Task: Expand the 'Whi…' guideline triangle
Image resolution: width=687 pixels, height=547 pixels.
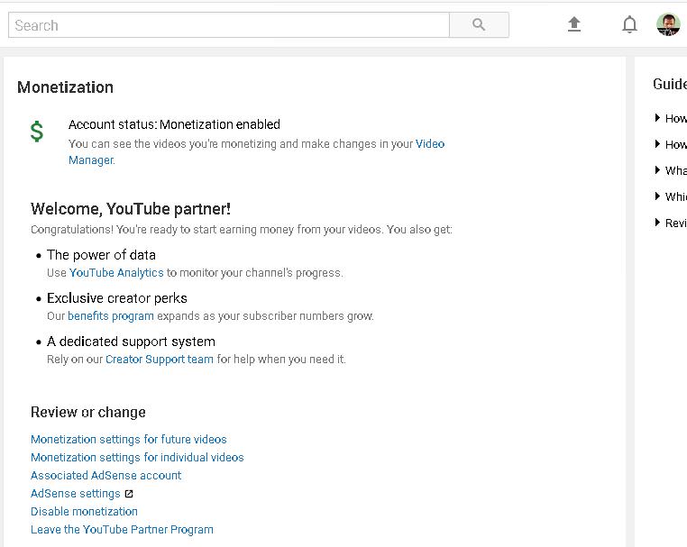Action: tap(657, 196)
